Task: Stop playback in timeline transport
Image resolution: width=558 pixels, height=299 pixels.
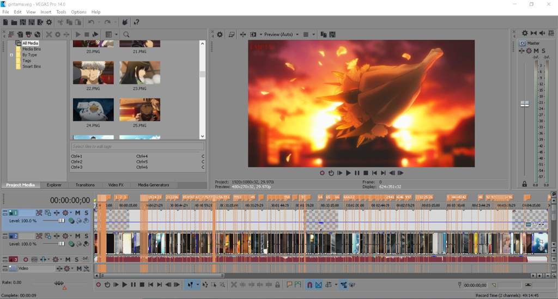Action: pos(142,285)
